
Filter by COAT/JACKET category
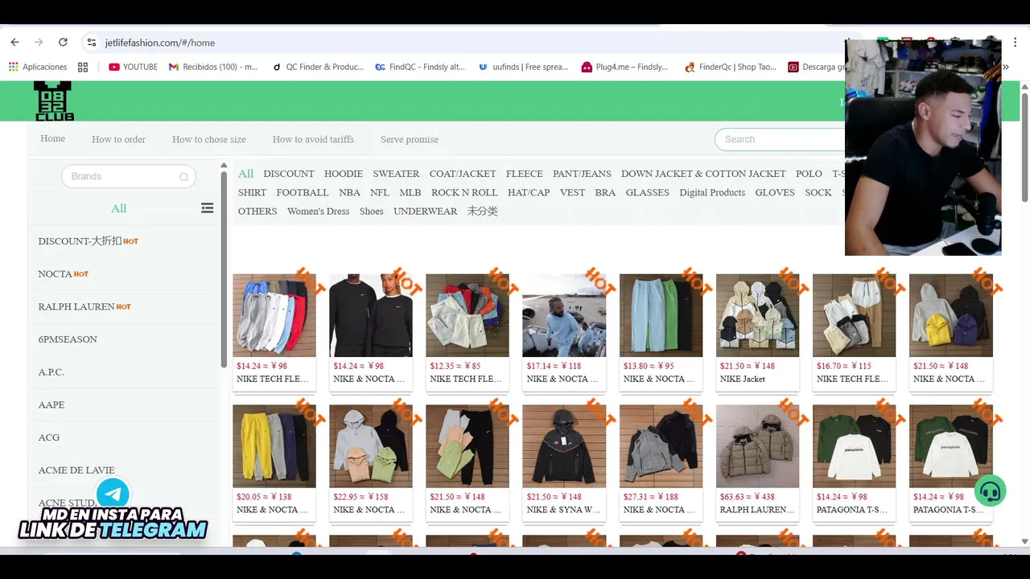pos(463,174)
